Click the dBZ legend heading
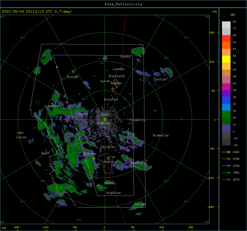The width and height of the screenshot is (247, 231). (x=233, y=15)
